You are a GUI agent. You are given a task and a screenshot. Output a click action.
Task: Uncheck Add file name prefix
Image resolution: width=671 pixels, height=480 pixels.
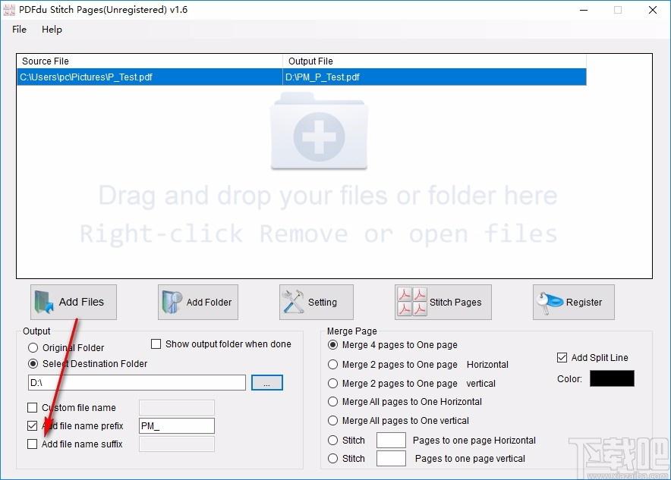click(x=32, y=425)
